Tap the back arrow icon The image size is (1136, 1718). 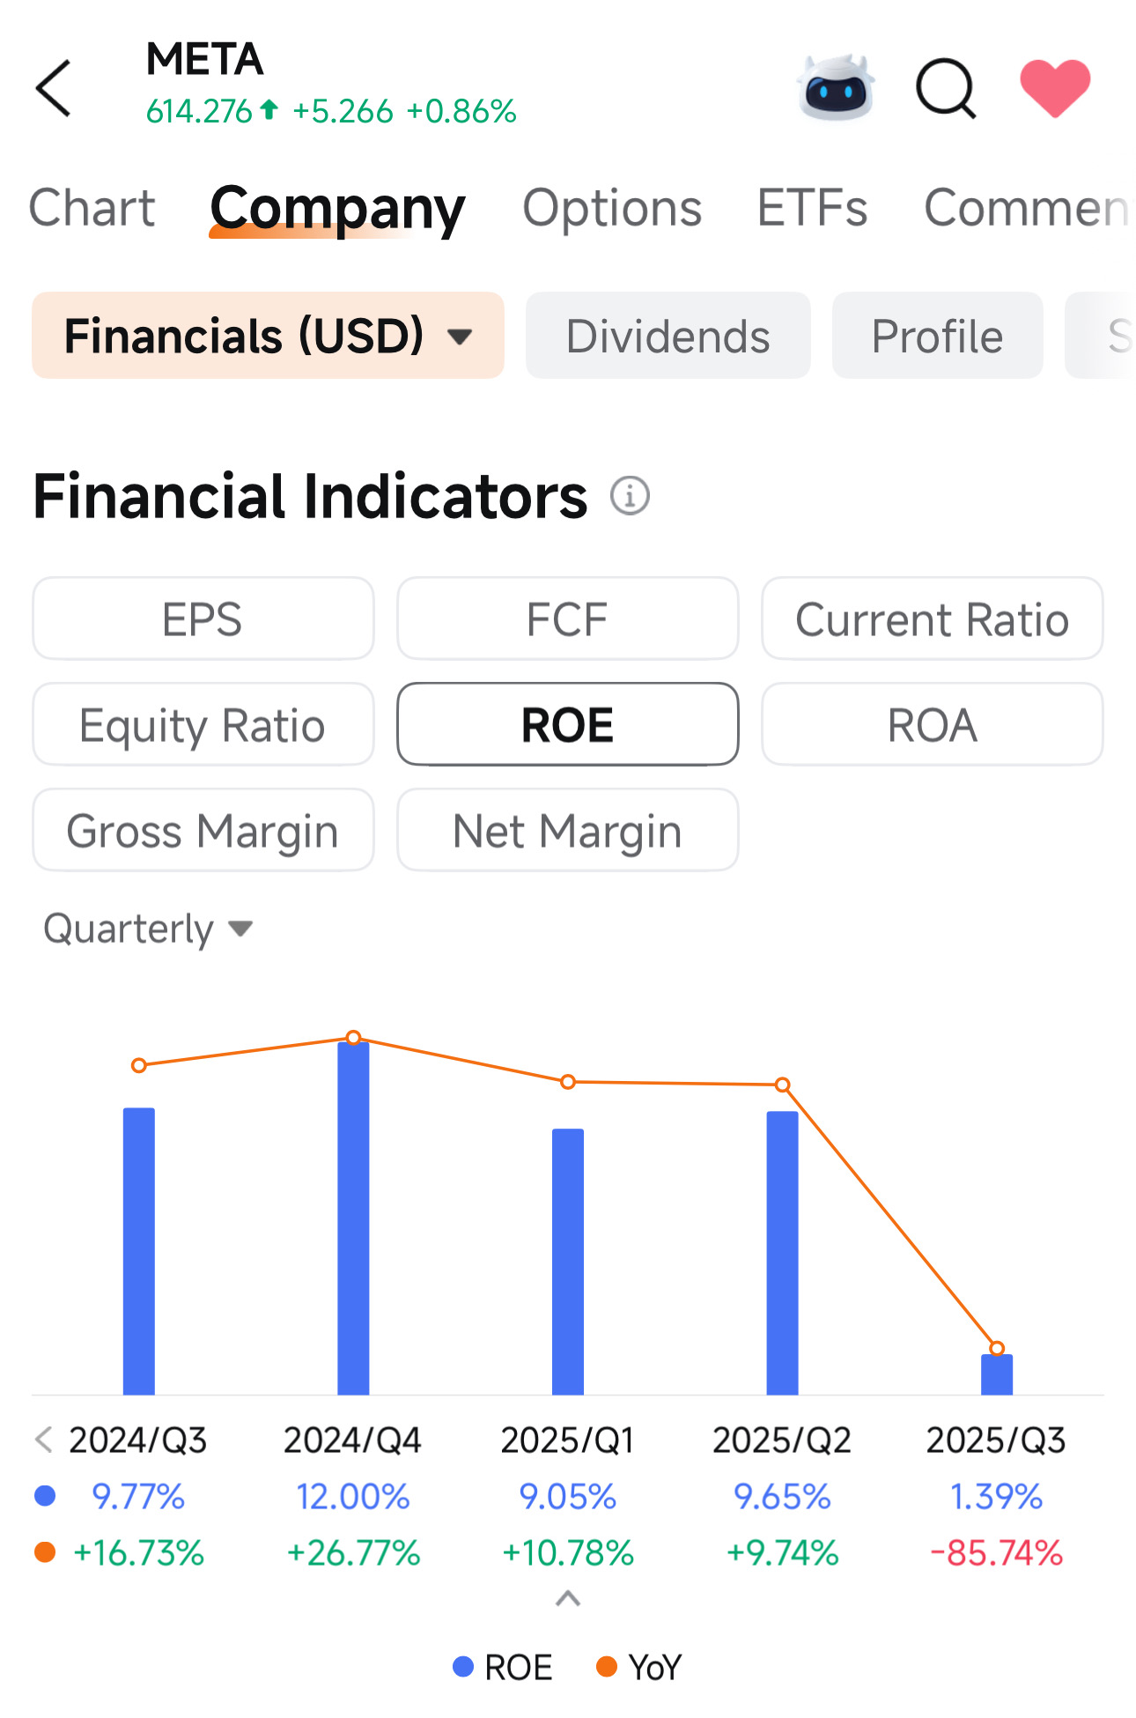click(54, 88)
